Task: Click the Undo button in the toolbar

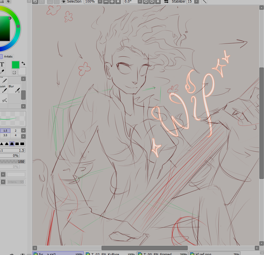Action: [35, 1]
